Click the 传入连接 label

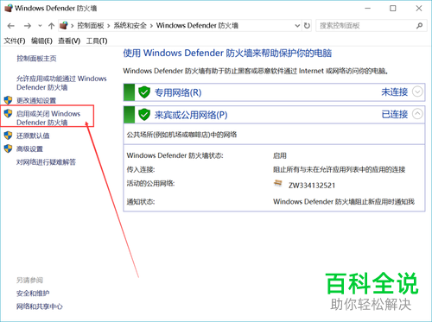coord(141,169)
